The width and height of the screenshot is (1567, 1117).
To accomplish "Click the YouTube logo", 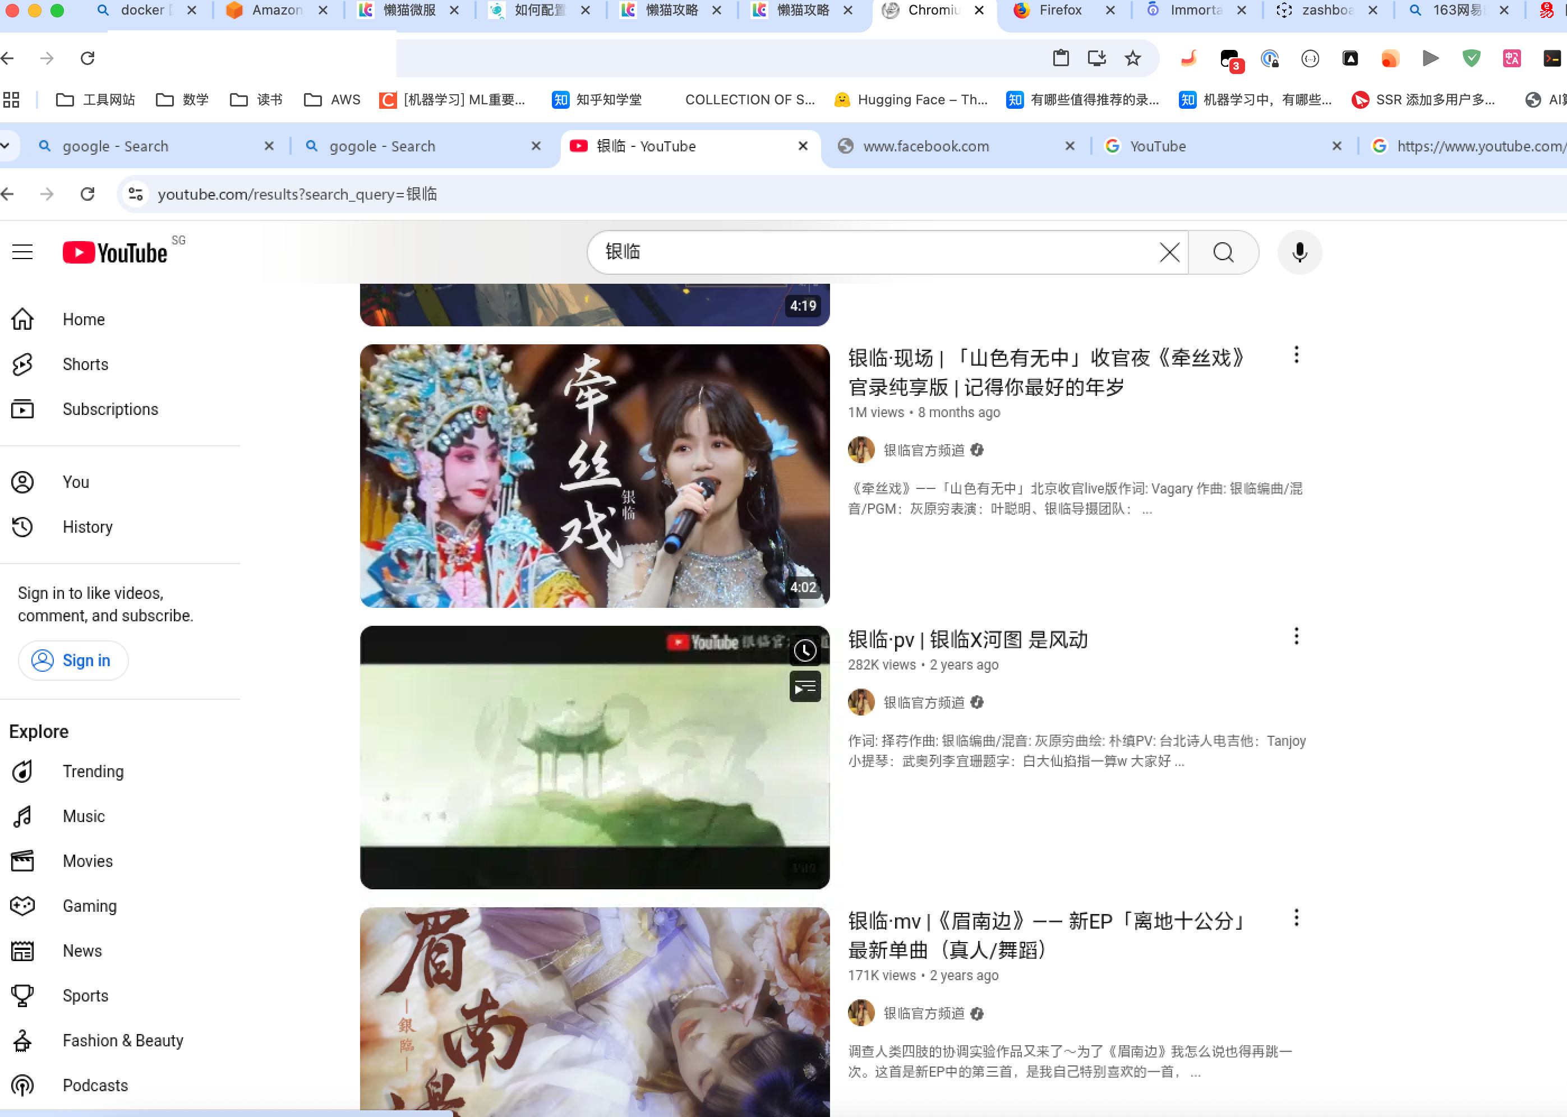I will (116, 252).
